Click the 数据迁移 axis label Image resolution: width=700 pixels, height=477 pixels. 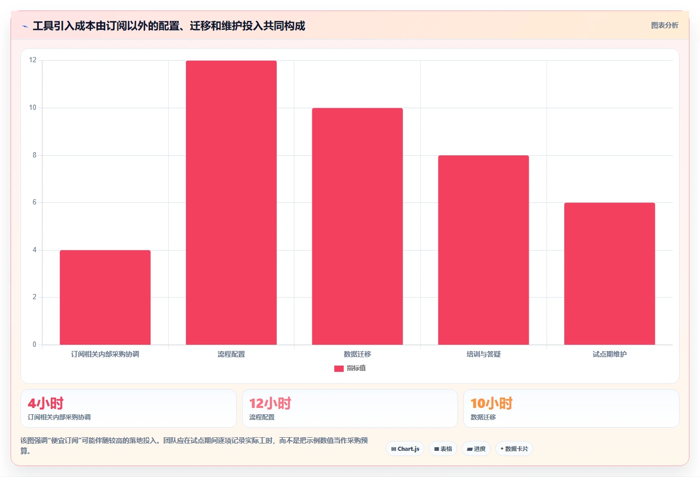[x=357, y=354]
